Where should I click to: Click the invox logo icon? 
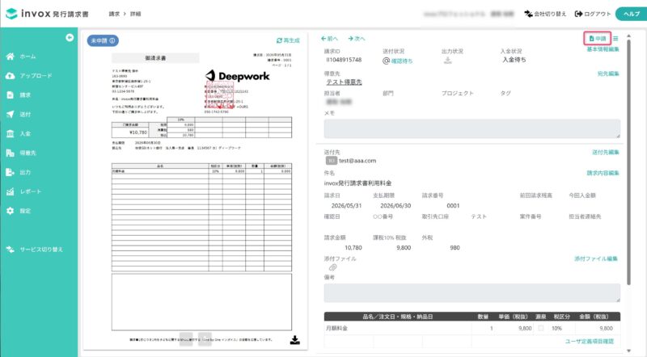(x=11, y=14)
